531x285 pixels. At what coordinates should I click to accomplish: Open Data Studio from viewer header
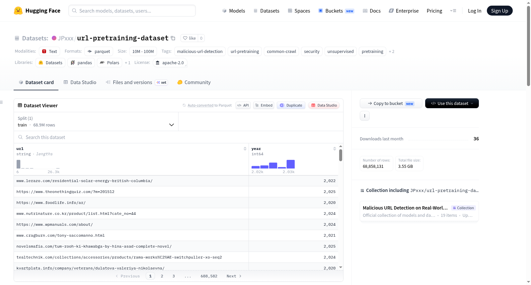(324, 105)
